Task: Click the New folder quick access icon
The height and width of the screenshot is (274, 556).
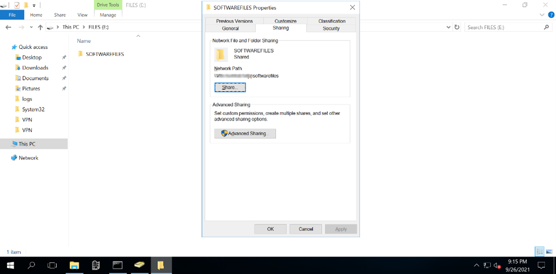Action: (x=26, y=6)
